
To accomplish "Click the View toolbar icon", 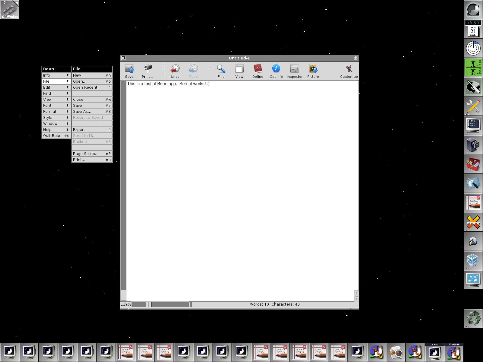I will click(239, 71).
